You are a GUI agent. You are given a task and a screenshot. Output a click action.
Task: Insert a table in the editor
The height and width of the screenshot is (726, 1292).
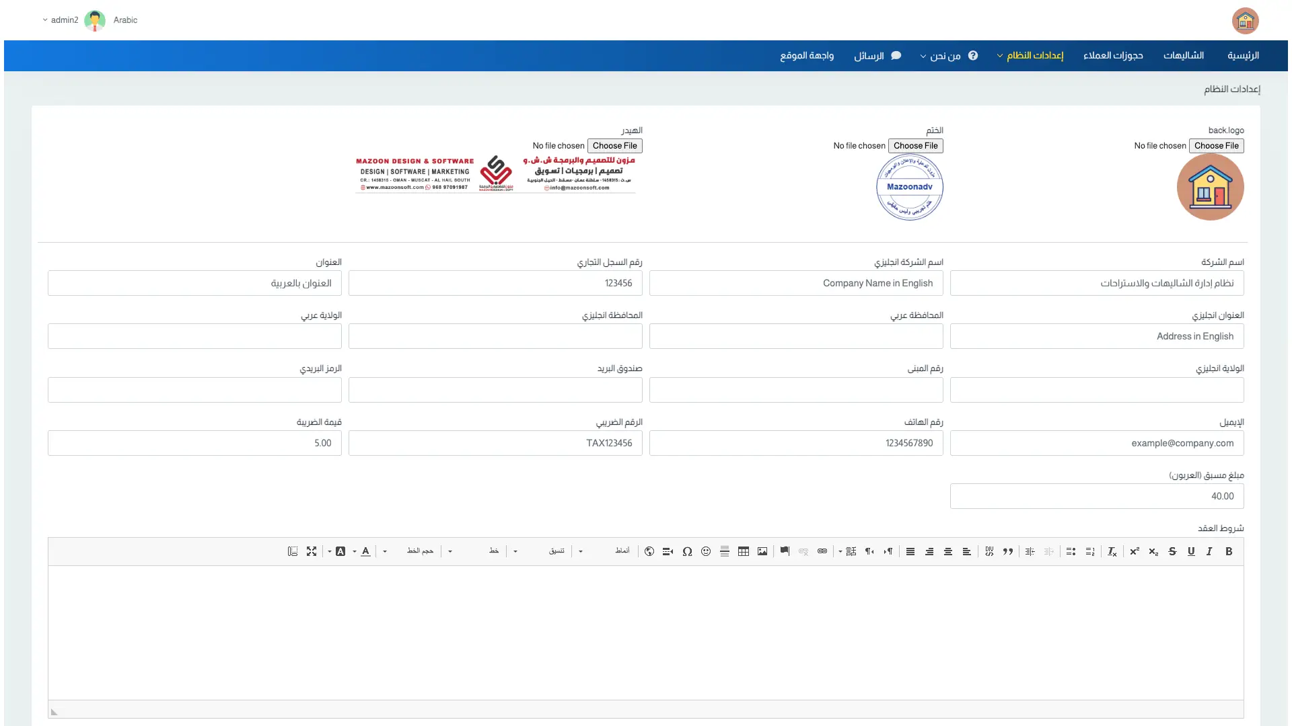(x=744, y=551)
